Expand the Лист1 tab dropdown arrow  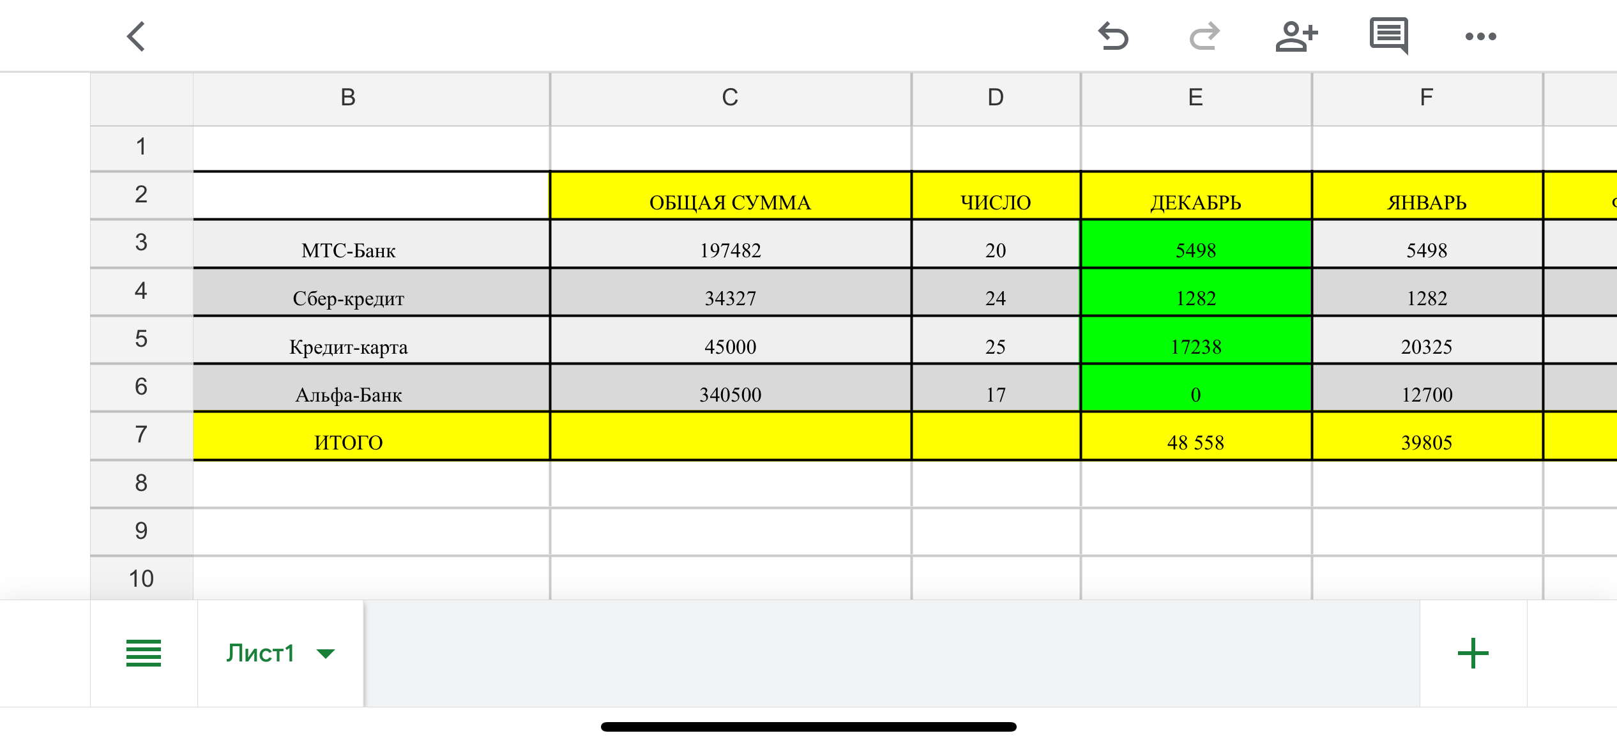point(326,653)
